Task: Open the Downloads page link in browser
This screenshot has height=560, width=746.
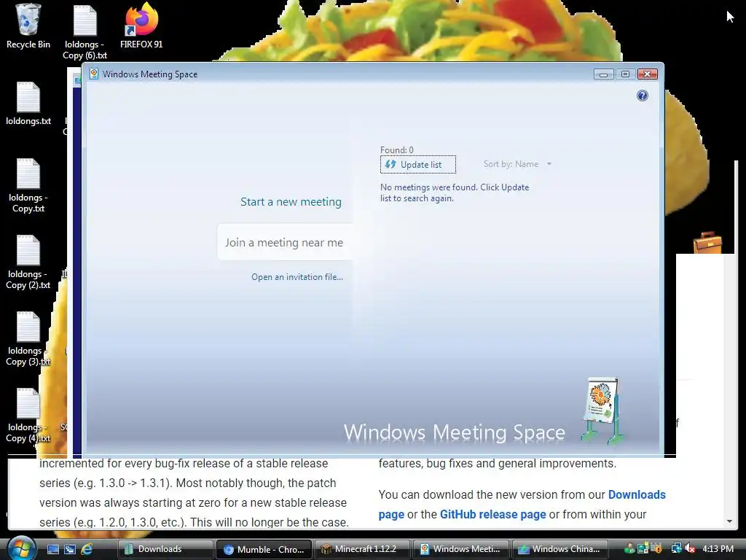Action: (x=637, y=495)
